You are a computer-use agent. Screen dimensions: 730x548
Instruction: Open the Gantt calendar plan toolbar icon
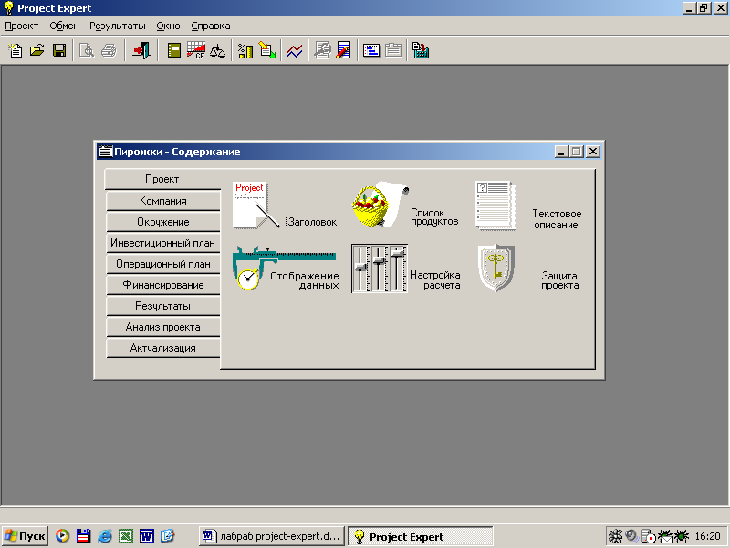371,50
